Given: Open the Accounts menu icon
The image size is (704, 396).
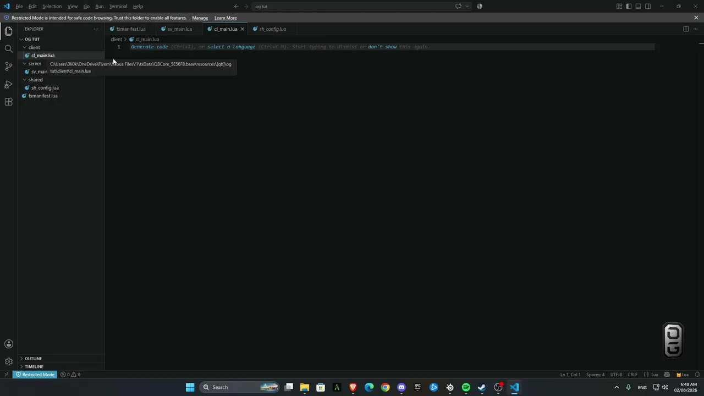Looking at the screenshot, I should click(8, 344).
